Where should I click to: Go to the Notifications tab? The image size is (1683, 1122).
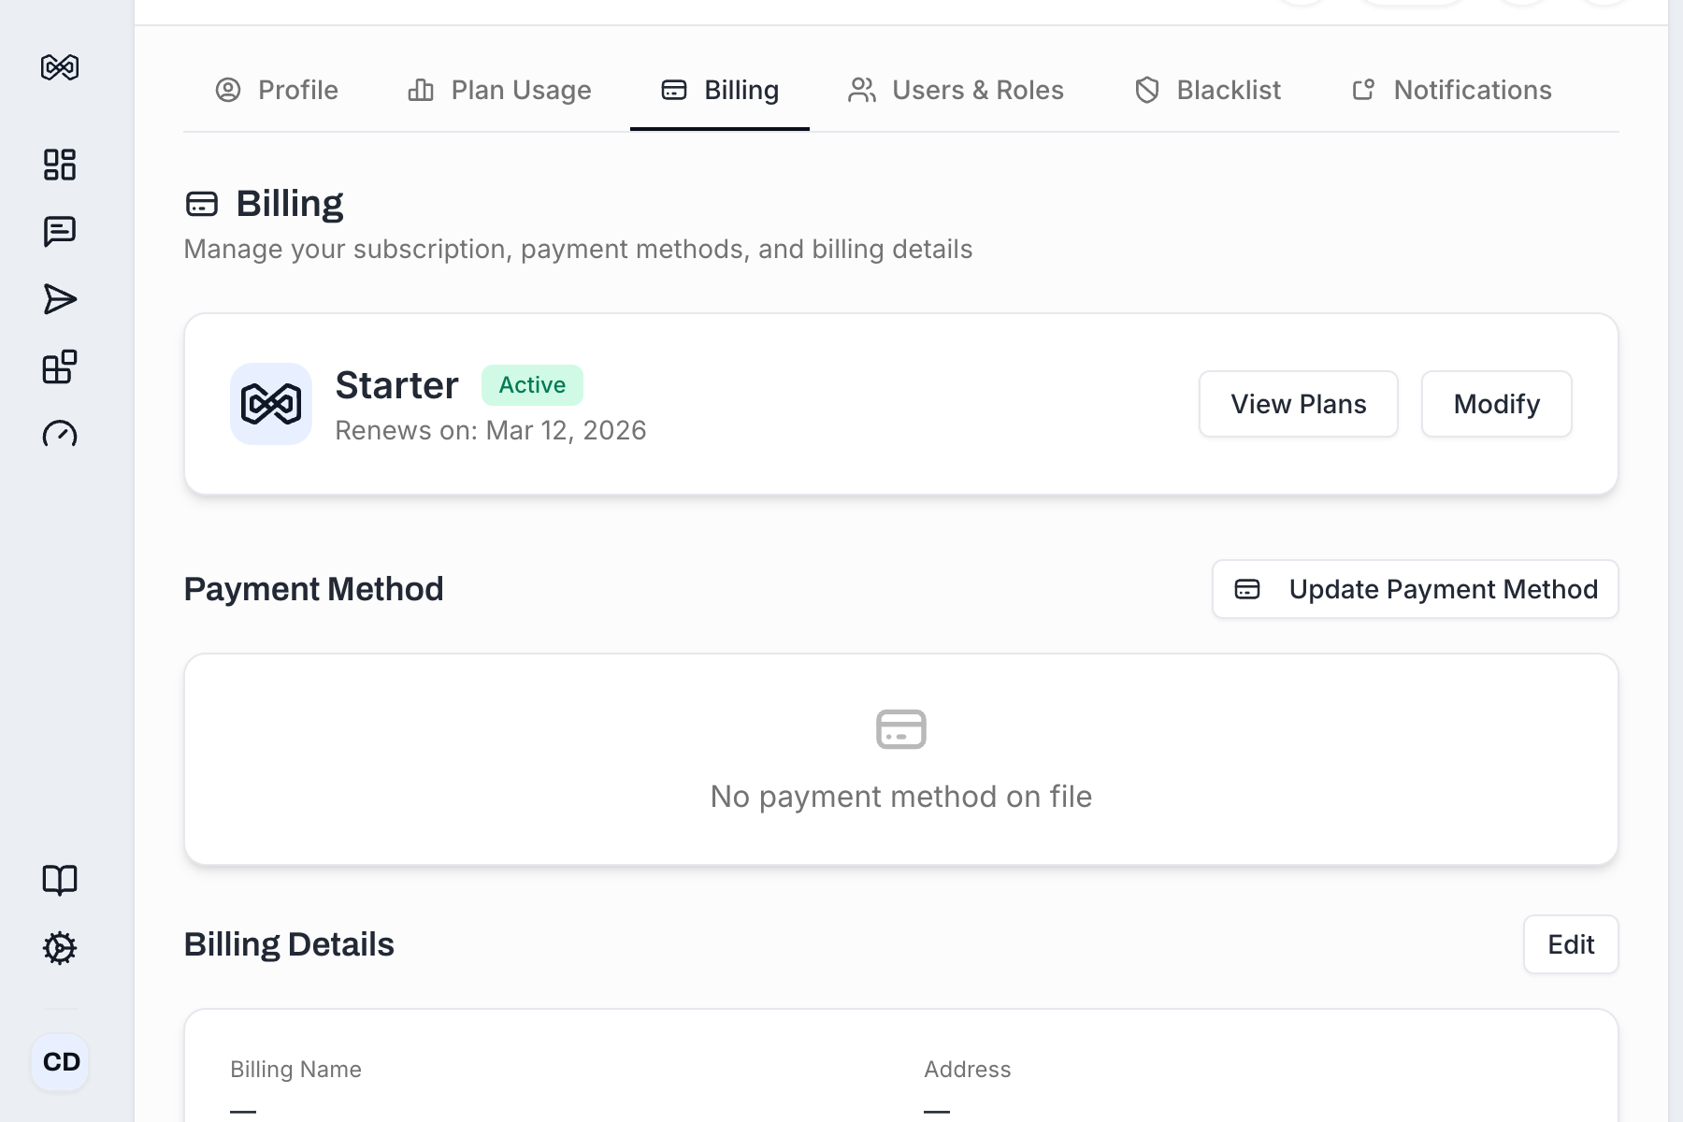[x=1450, y=90]
